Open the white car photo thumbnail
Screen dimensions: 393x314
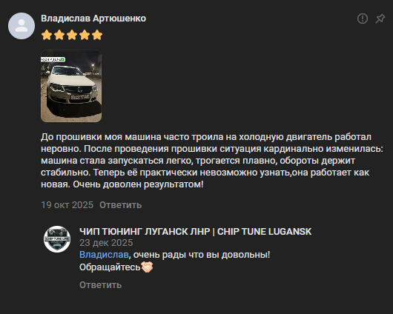[71, 86]
